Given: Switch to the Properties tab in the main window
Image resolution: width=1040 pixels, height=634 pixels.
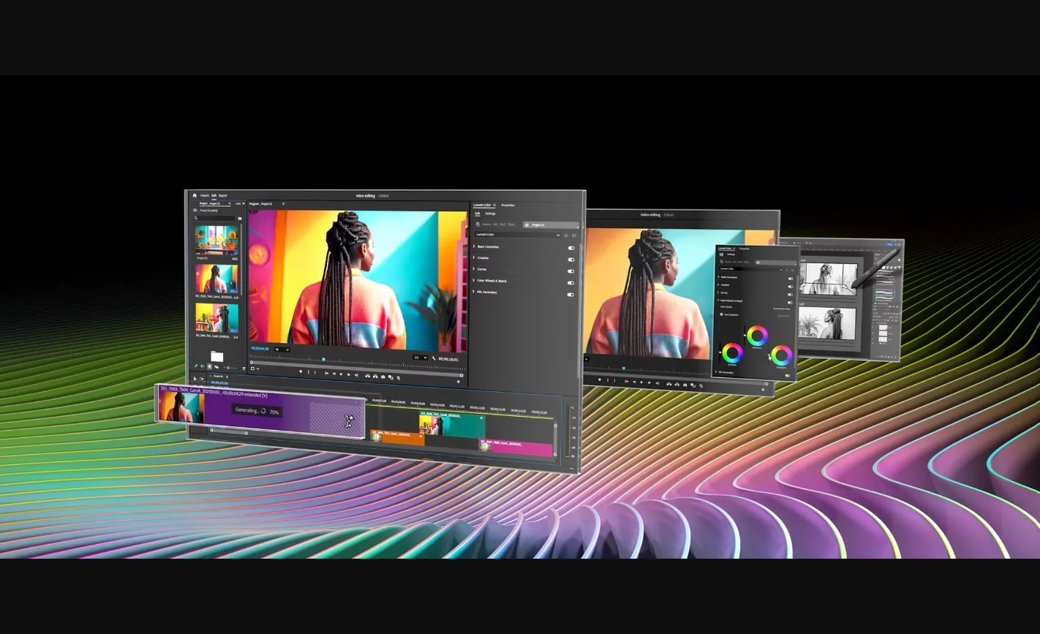Looking at the screenshot, I should [508, 205].
